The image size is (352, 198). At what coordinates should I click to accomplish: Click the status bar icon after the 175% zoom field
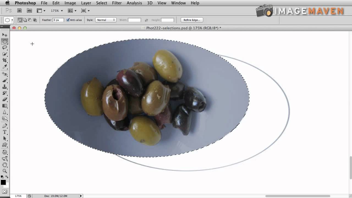coord(29,196)
